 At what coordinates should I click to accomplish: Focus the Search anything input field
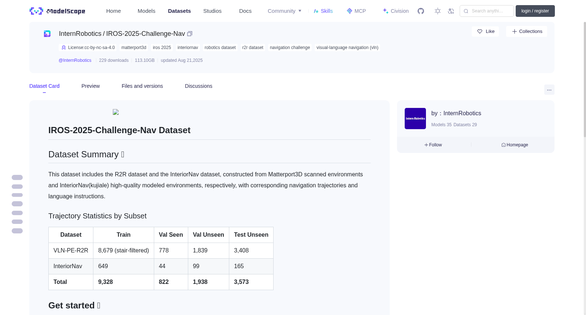[x=487, y=11]
